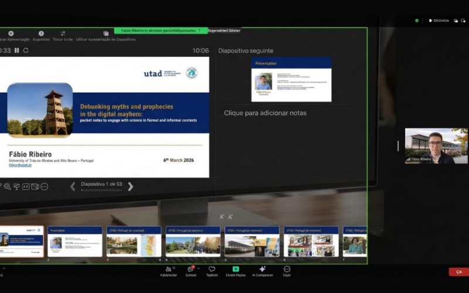Leave the meeting with the red Çık button
The height and width of the screenshot is (293, 469).
[458, 272]
